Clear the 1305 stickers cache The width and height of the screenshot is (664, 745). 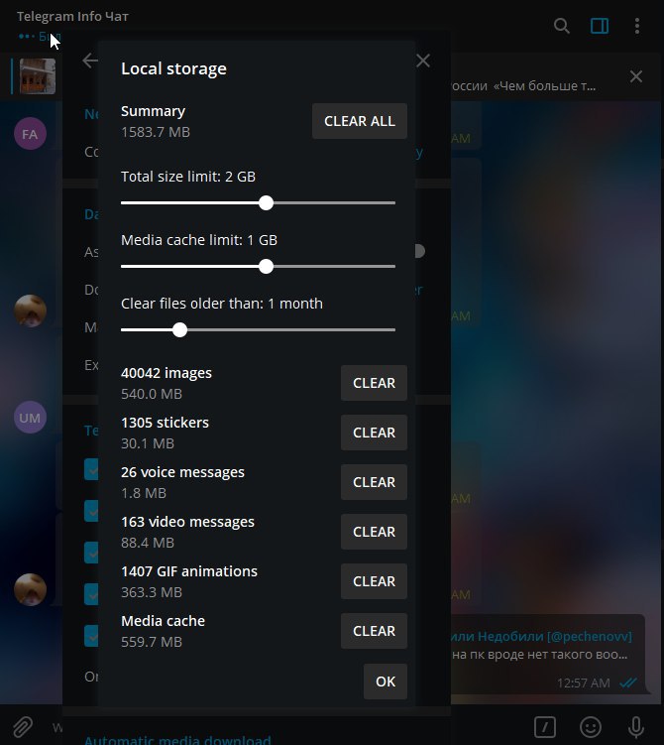(x=374, y=433)
